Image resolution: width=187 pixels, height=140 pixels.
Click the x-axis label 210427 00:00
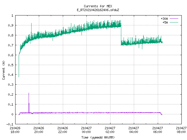[86, 130]
